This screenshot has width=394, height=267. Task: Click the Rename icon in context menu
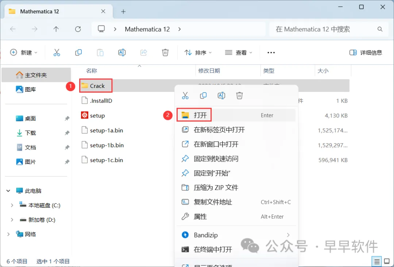pos(221,96)
